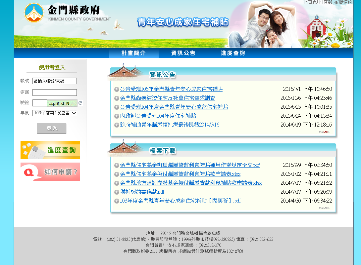Open the 年度 dropdown selector
Viewport: 361px width, 265px height.
click(x=55, y=113)
